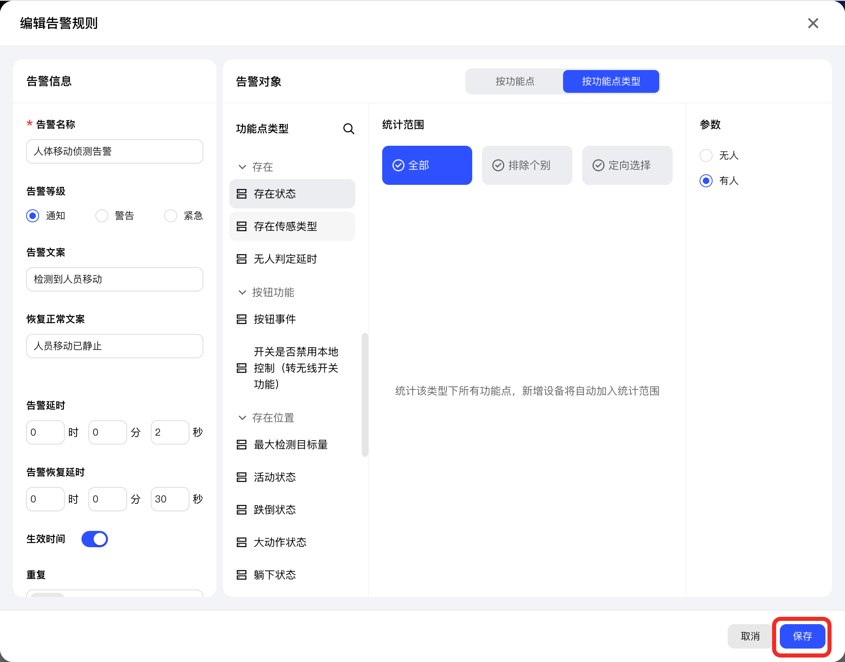This screenshot has width=845, height=662.
Task: Choose the 有人 parameter radio
Action: 706,181
